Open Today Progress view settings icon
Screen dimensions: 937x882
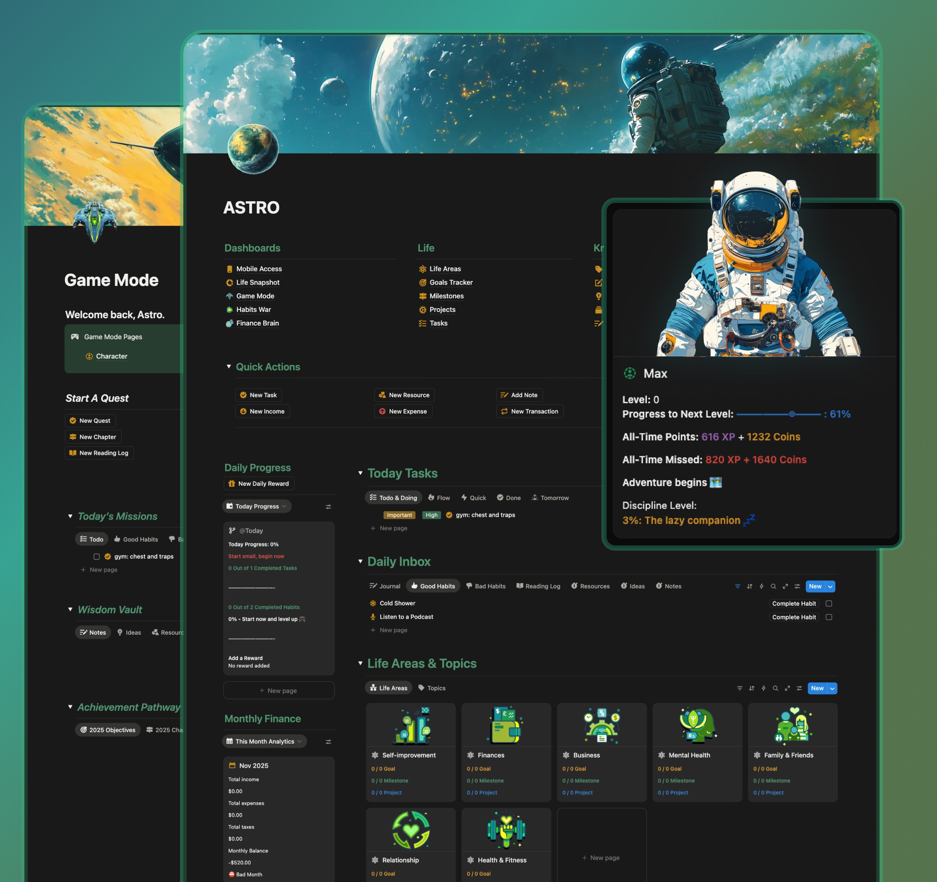click(328, 507)
